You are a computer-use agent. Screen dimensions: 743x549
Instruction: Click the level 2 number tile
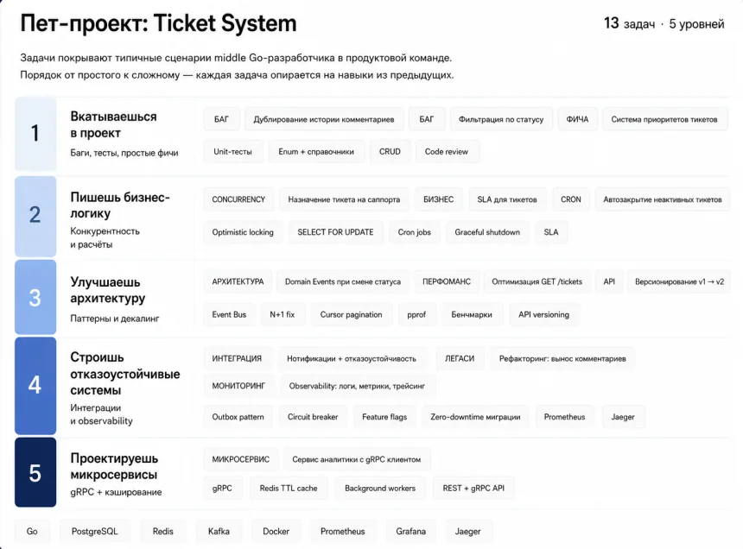pyautogui.click(x=35, y=217)
